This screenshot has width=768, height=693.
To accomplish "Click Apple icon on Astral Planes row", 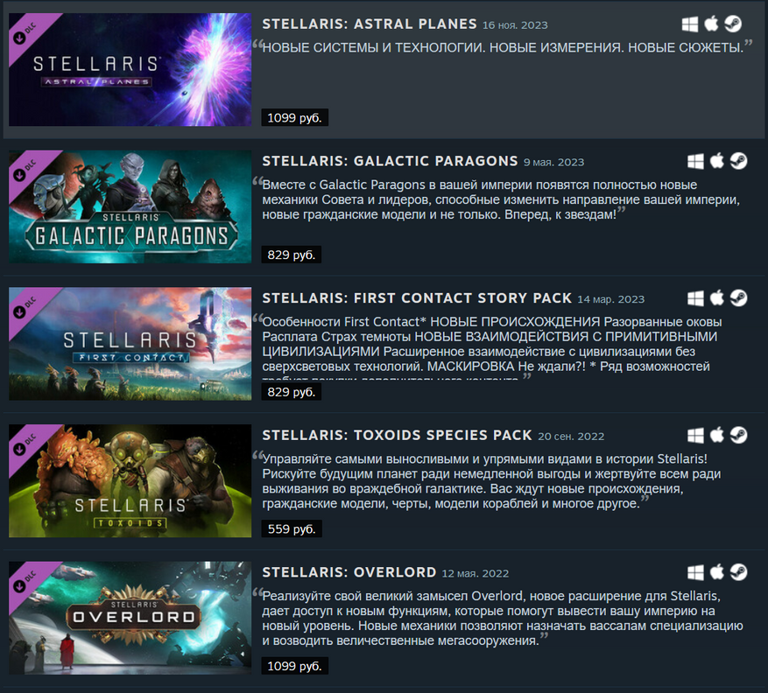I will click(x=711, y=24).
